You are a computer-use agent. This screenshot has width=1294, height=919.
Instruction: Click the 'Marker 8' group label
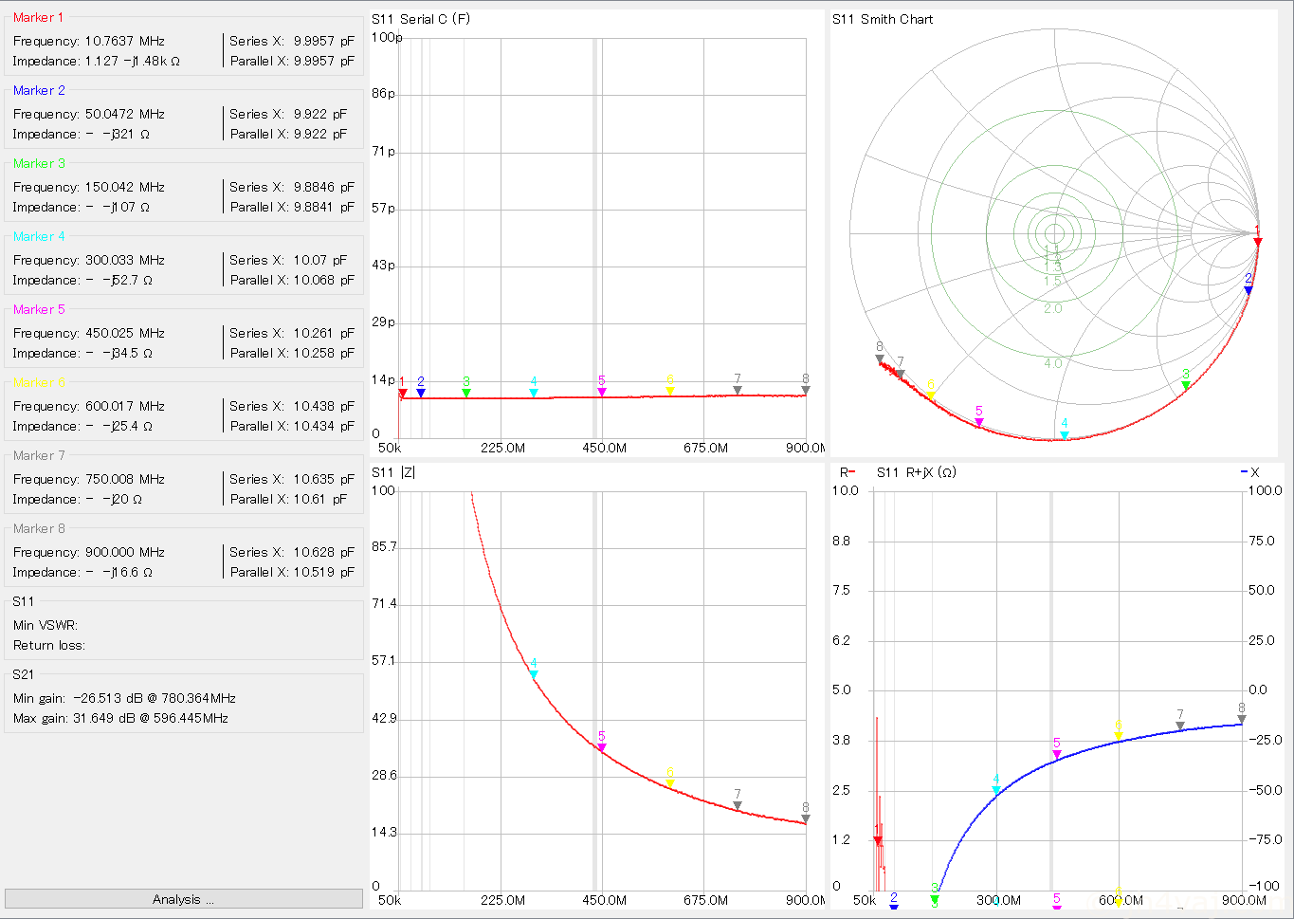(x=39, y=528)
